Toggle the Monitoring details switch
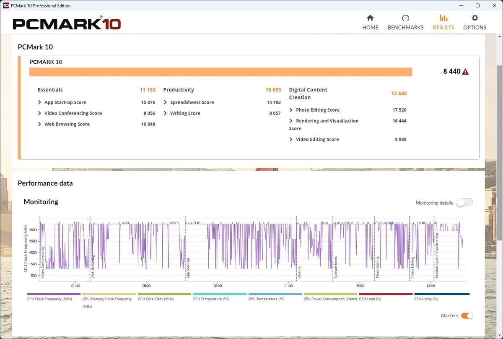Image resolution: width=503 pixels, height=339 pixels. pyautogui.click(x=464, y=203)
